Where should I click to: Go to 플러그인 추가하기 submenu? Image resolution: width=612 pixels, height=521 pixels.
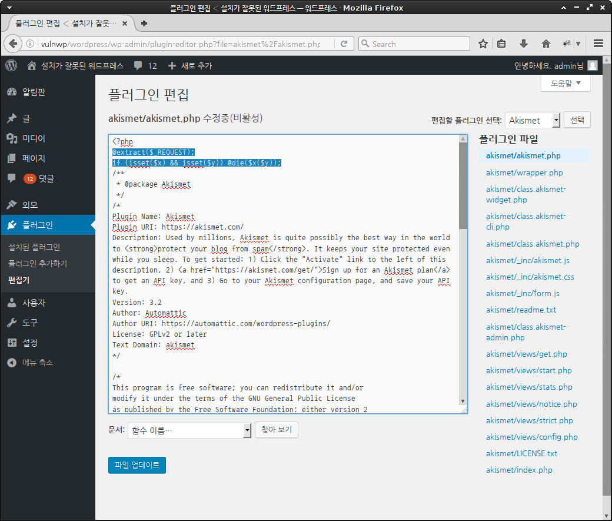(38, 264)
